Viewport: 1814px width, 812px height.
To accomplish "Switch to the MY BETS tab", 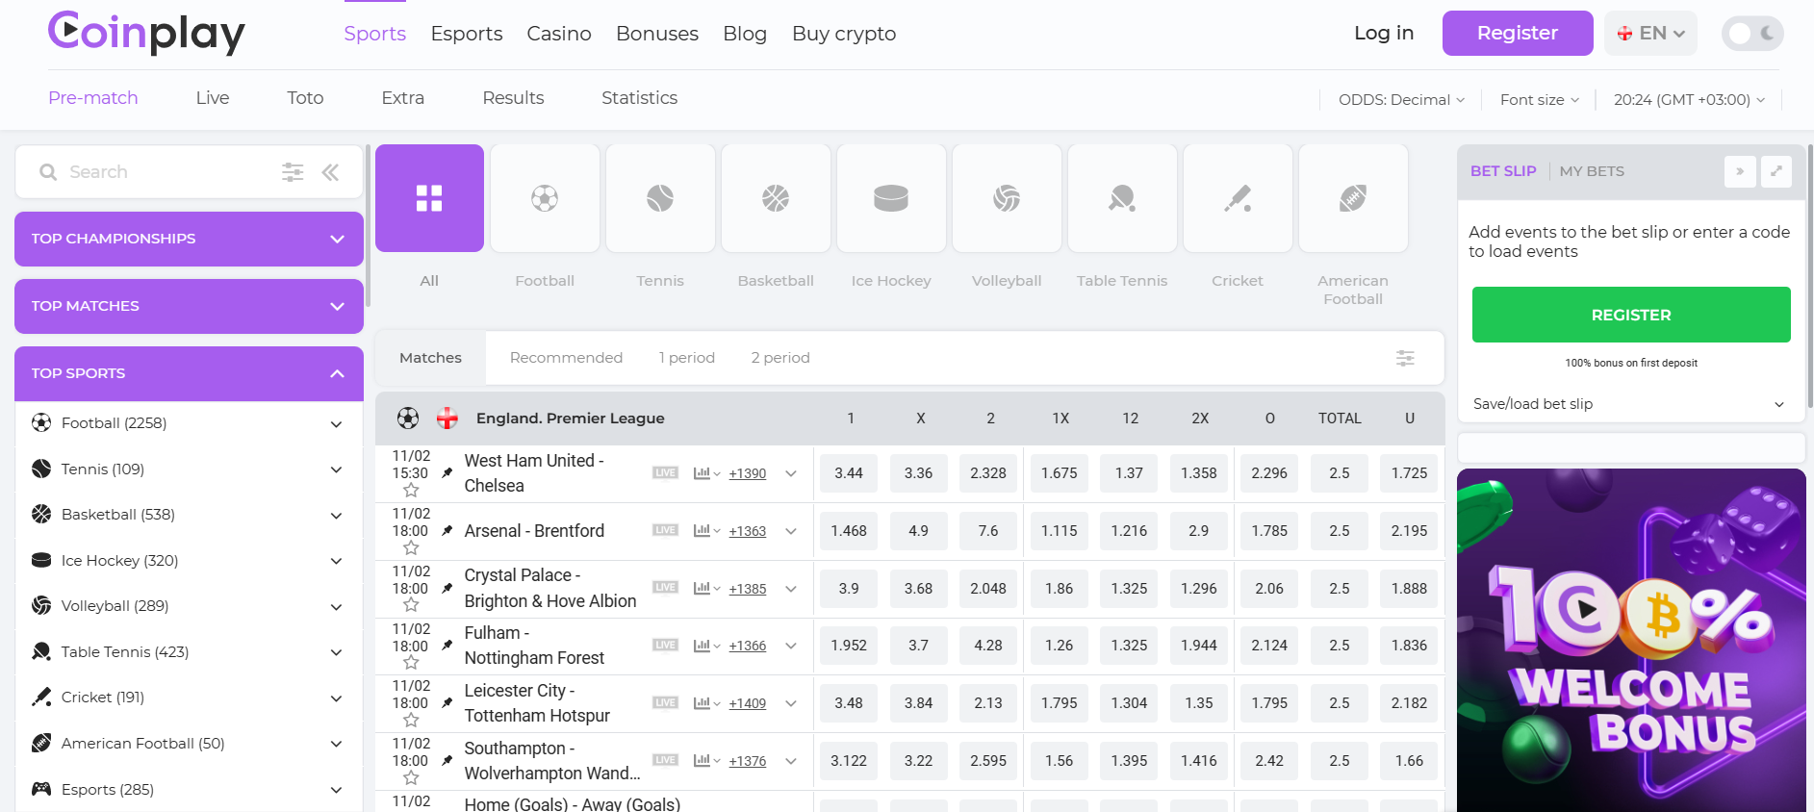I will (x=1592, y=171).
